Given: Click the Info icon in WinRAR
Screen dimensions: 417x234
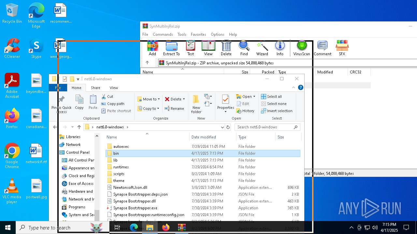Looking at the screenshot, I should 280,48.
